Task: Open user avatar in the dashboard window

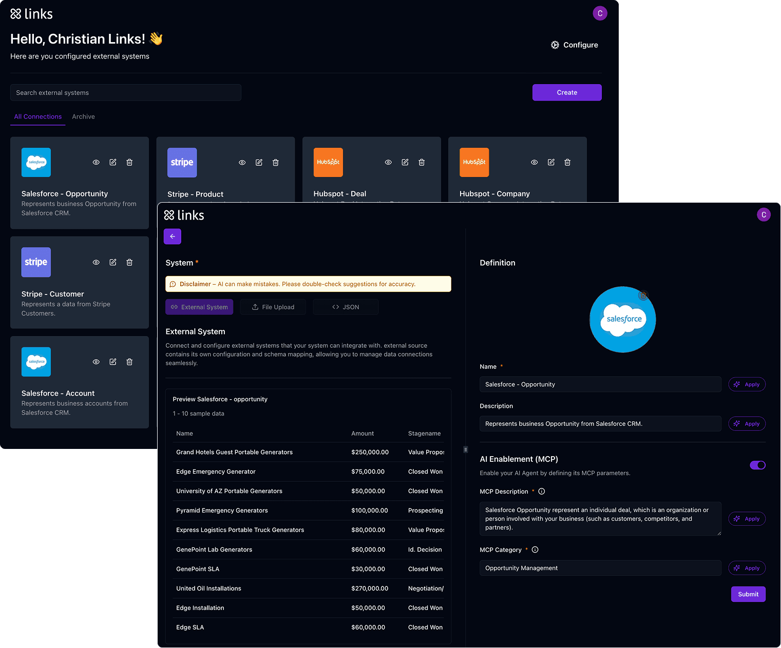Action: click(600, 13)
